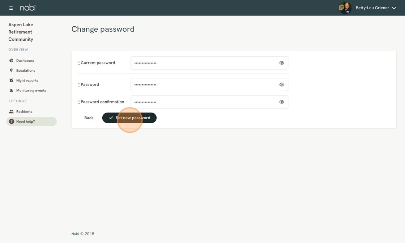Click the Monitoring events siren icon
405x243 pixels.
tap(11, 90)
